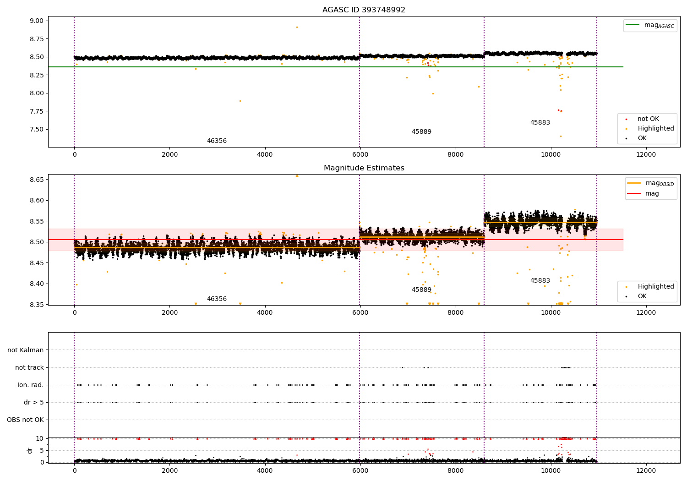Click the 'dr > 5' row label
The height and width of the screenshot is (481, 687).
pyautogui.click(x=34, y=402)
